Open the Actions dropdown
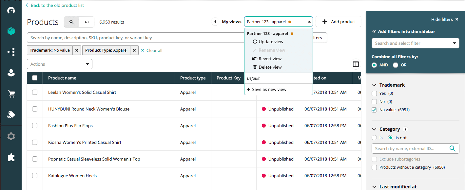The image size is (465, 190). pos(60,64)
